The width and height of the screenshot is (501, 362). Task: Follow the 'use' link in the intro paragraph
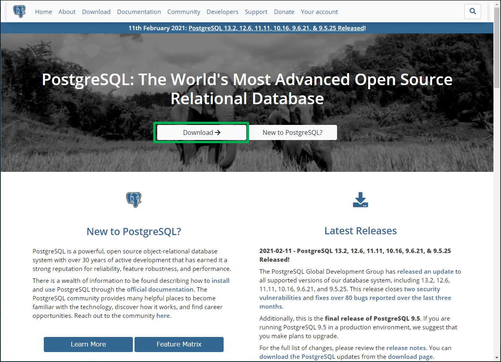(50, 289)
